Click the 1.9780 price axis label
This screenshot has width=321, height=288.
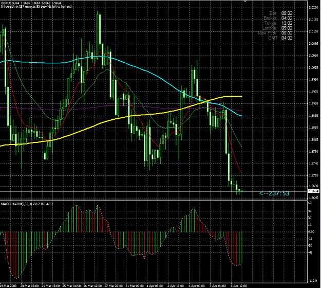[x=313, y=152]
